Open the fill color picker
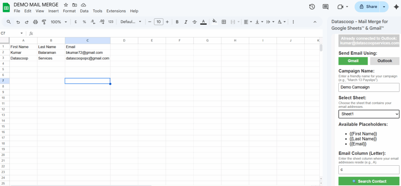Image resolution: width=401 pixels, height=186 pixels. pos(214,22)
